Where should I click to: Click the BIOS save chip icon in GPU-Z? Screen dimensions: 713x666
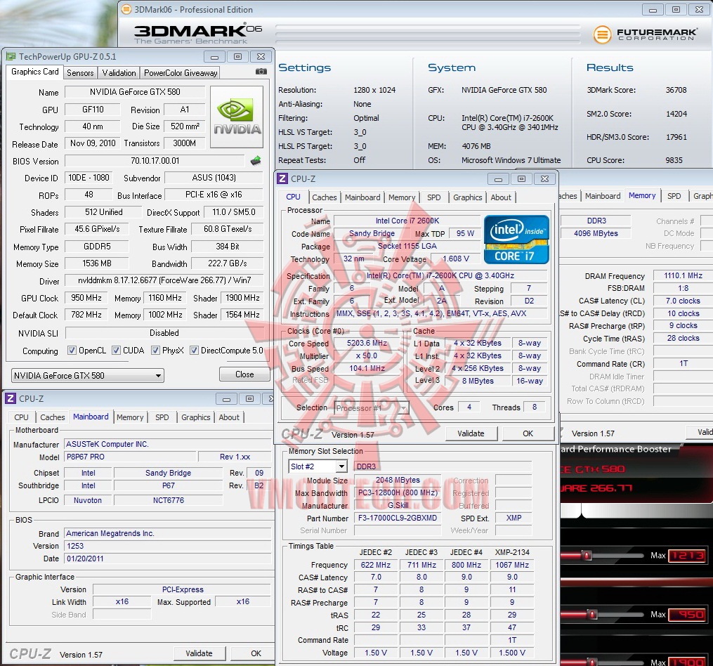pyautogui.click(x=256, y=161)
